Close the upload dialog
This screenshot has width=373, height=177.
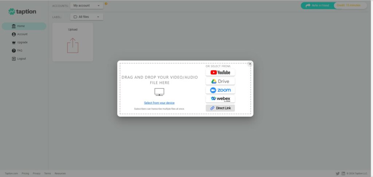250,64
